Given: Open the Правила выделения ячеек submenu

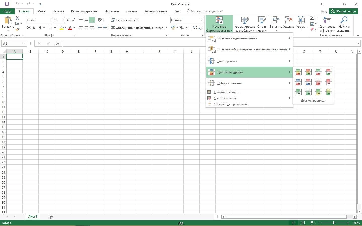Looking at the screenshot, I should click(x=249, y=38).
